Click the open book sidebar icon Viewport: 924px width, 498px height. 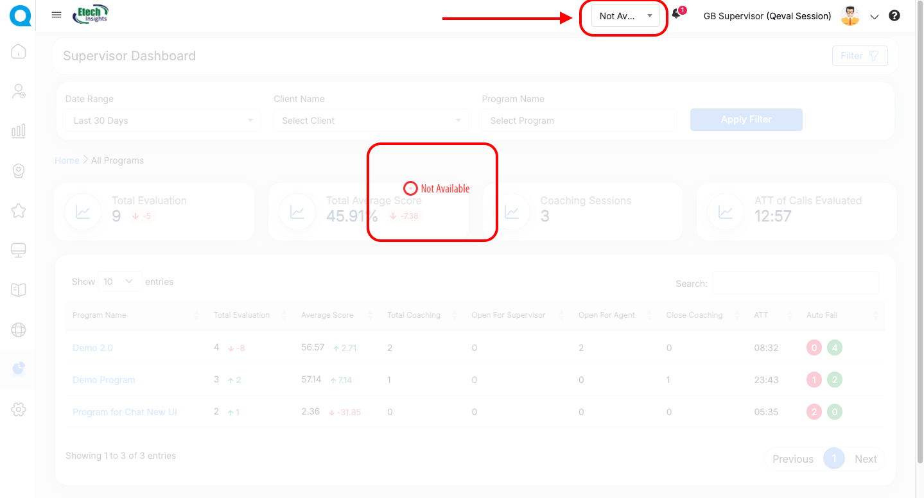pyautogui.click(x=19, y=290)
